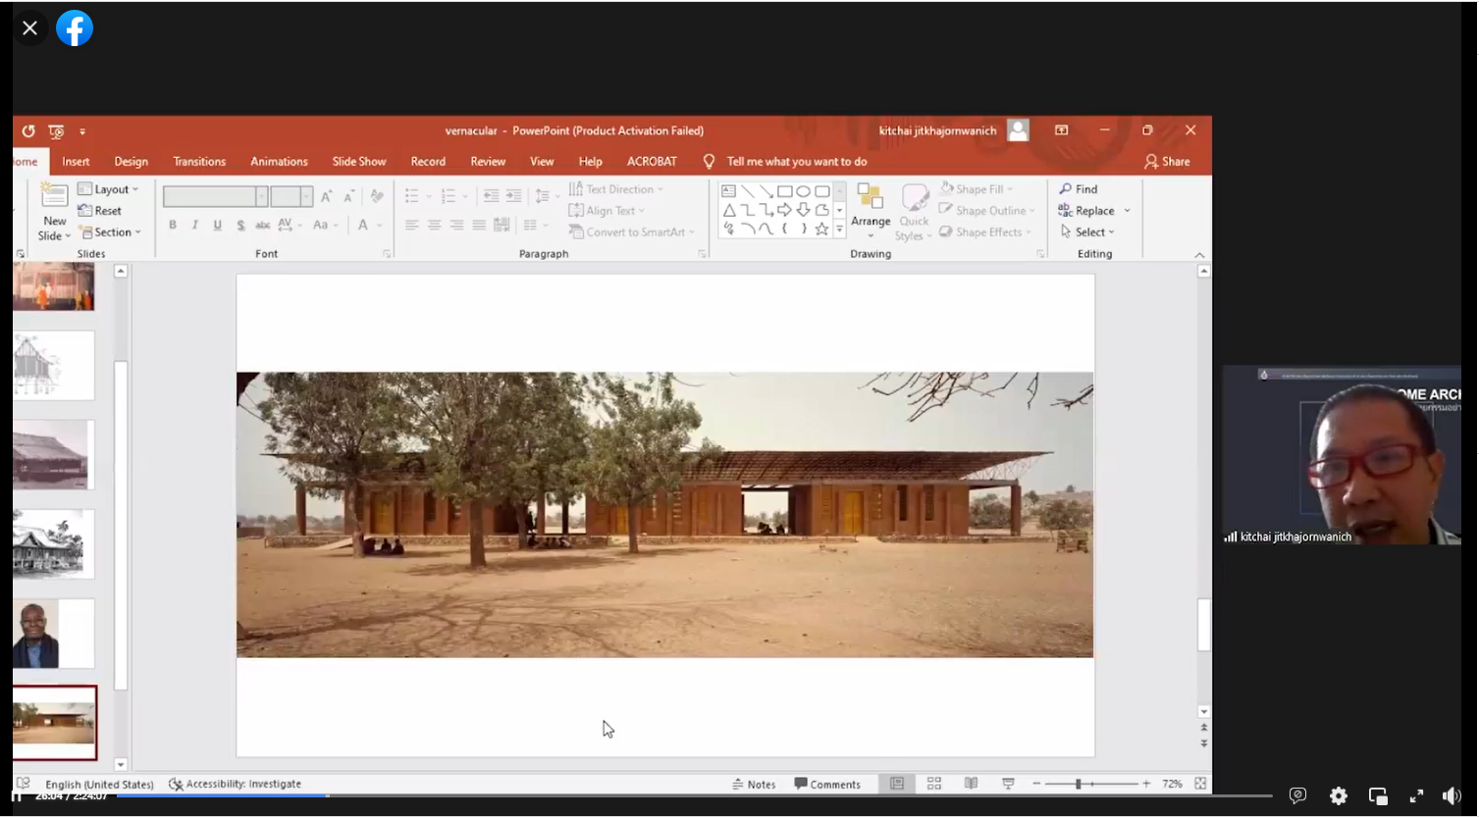The image size is (1479, 818).
Task: Expand the Layout dropdown
Action: click(110, 189)
